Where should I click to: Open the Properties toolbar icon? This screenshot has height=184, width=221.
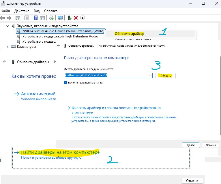coord(27,18)
